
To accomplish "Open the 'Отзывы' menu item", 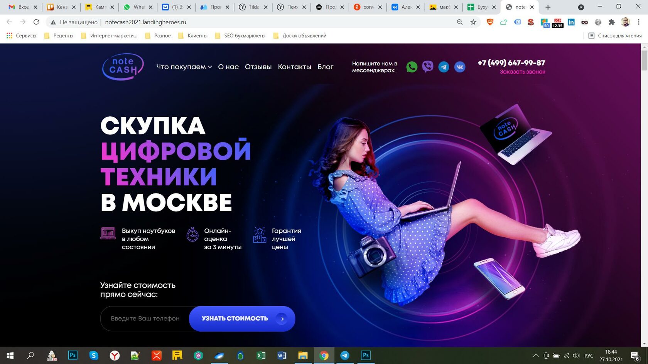I will click(258, 67).
